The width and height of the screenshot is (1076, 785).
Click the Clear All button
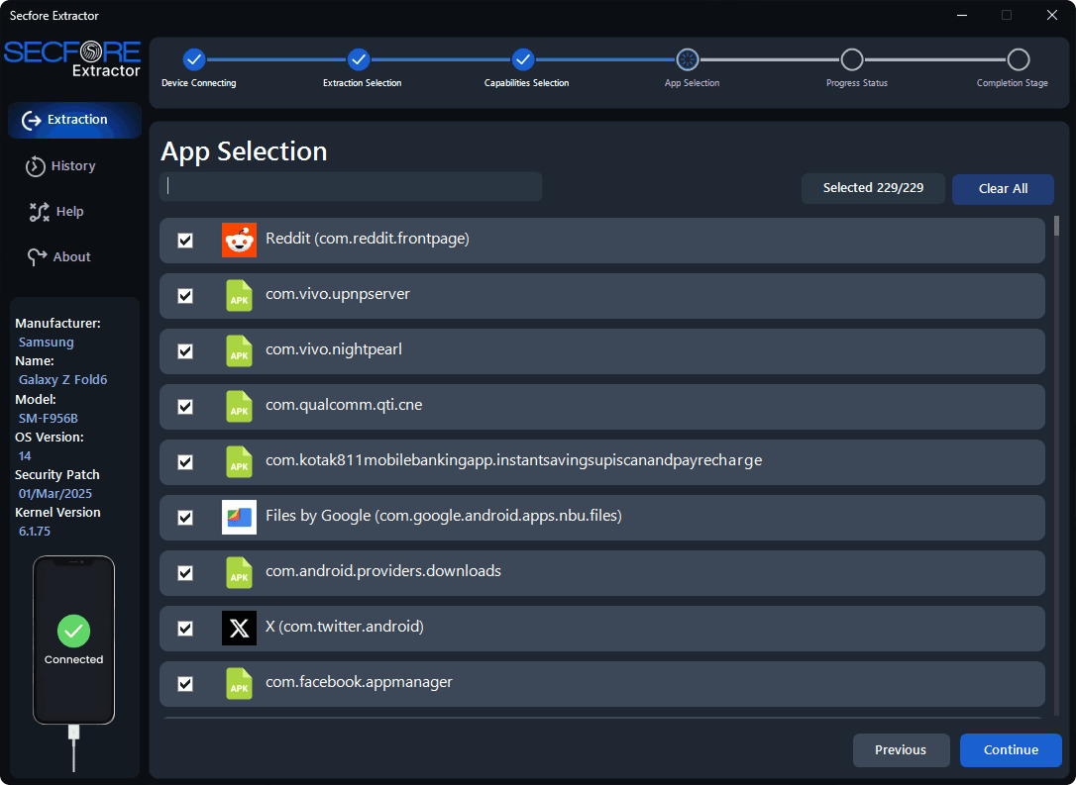pos(1003,189)
